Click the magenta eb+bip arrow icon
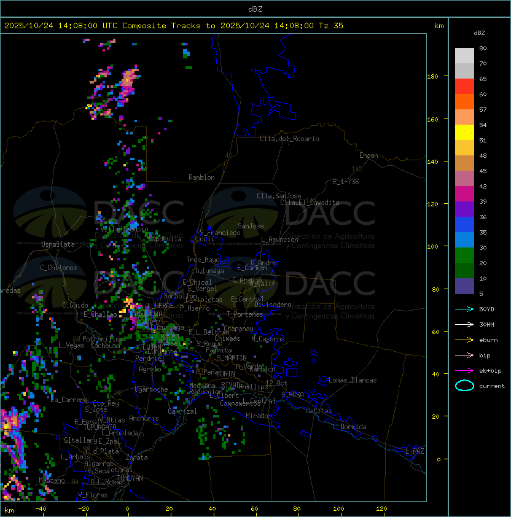 click(464, 371)
